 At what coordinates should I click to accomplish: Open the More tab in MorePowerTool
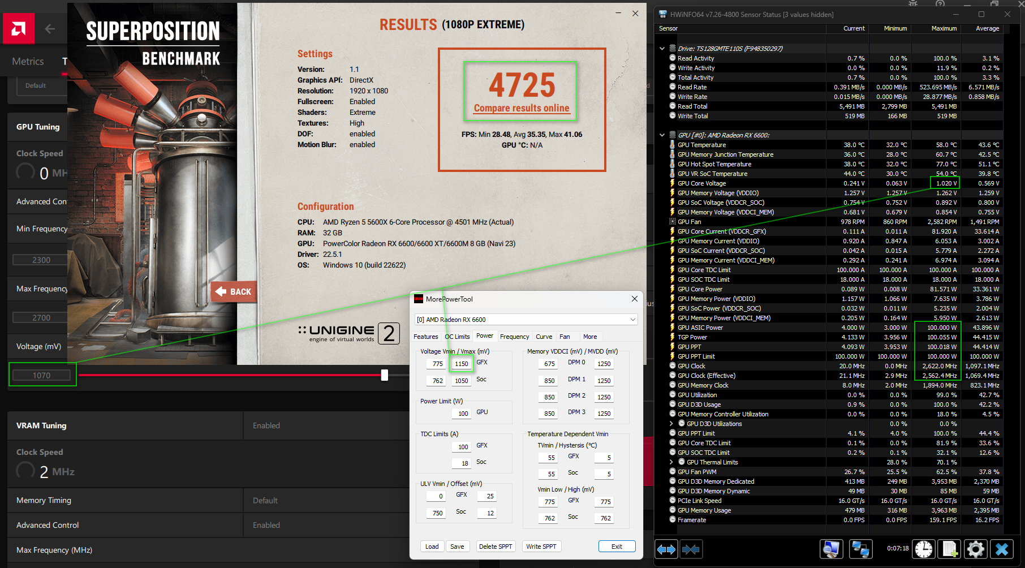(590, 337)
